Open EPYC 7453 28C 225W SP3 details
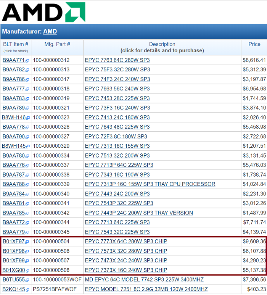This screenshot has height=295, width=267. coord(117,98)
